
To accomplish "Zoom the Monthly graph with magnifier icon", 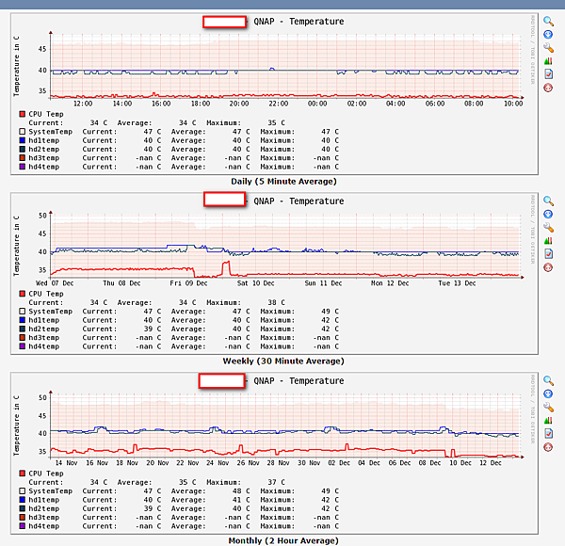I will click(548, 380).
